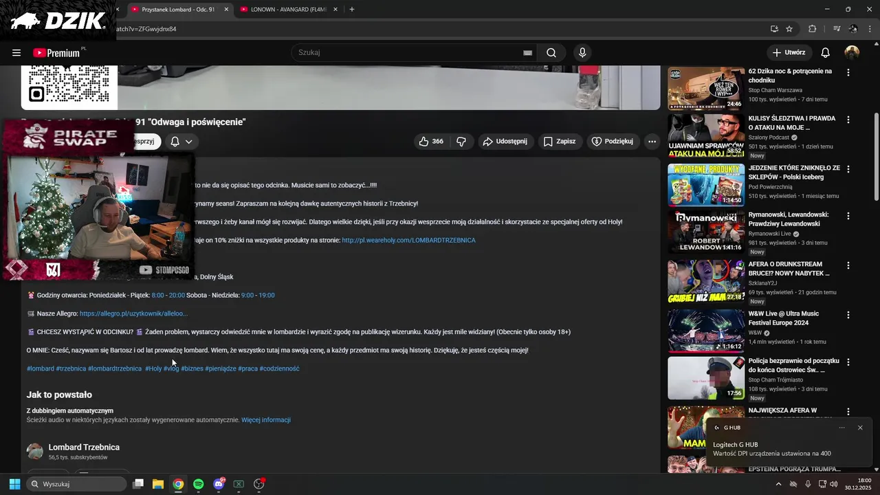Open options for W&W Live video
The height and width of the screenshot is (495, 880).
[x=848, y=315]
